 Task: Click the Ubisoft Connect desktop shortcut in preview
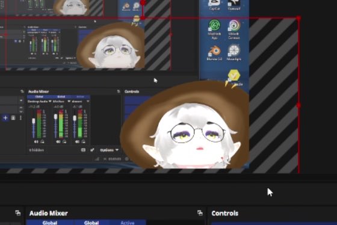tap(234, 29)
